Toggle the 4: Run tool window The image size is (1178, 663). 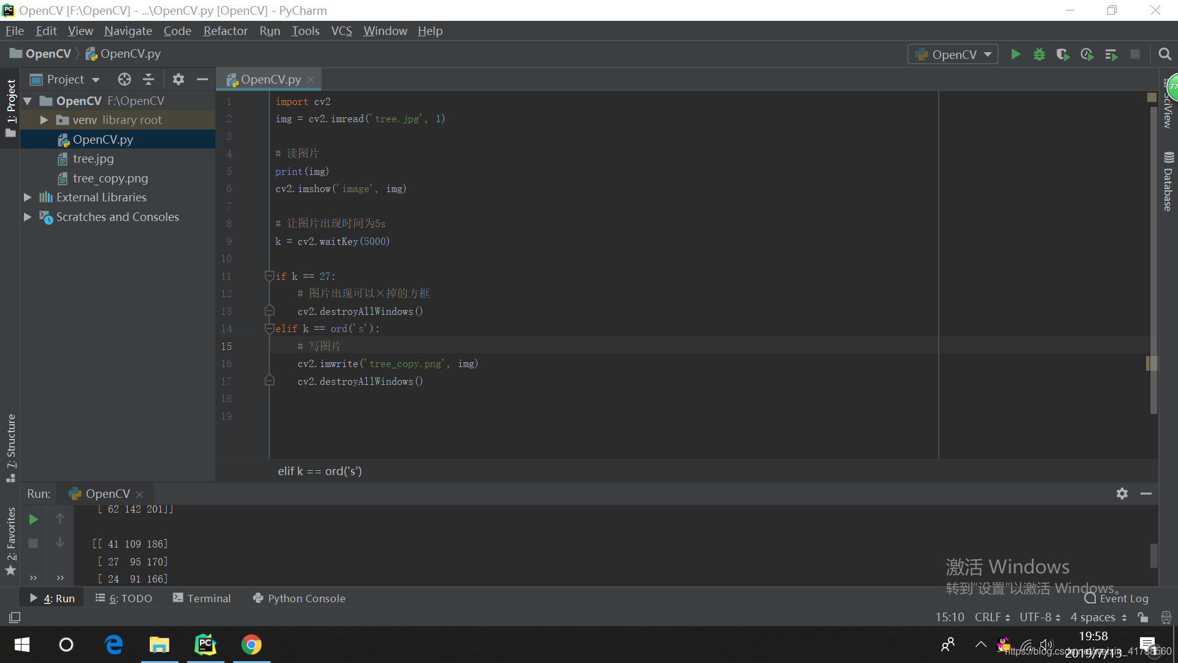click(52, 598)
